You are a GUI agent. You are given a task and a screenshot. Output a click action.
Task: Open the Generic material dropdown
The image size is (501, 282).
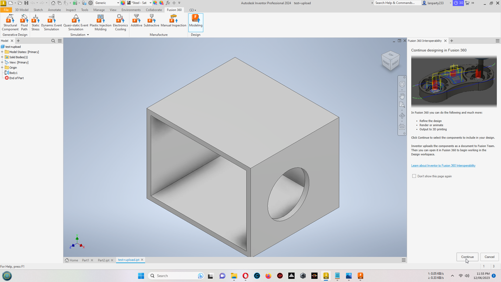[x=107, y=3]
